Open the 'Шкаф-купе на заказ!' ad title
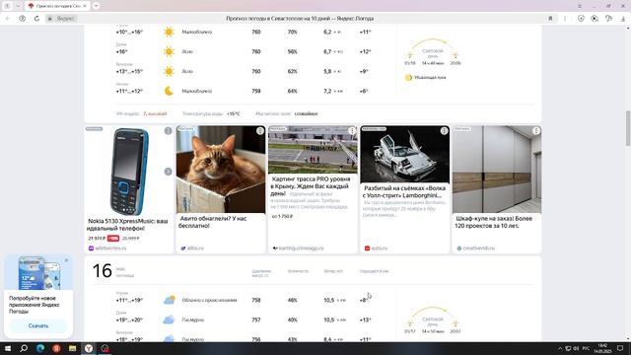Viewport: 631px width, 355px height. 493,222
